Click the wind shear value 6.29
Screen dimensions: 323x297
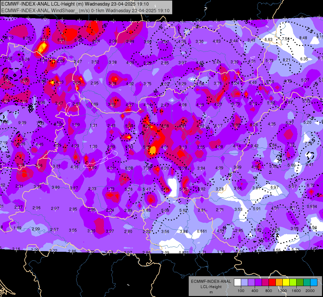pyautogui.click(x=182, y=84)
